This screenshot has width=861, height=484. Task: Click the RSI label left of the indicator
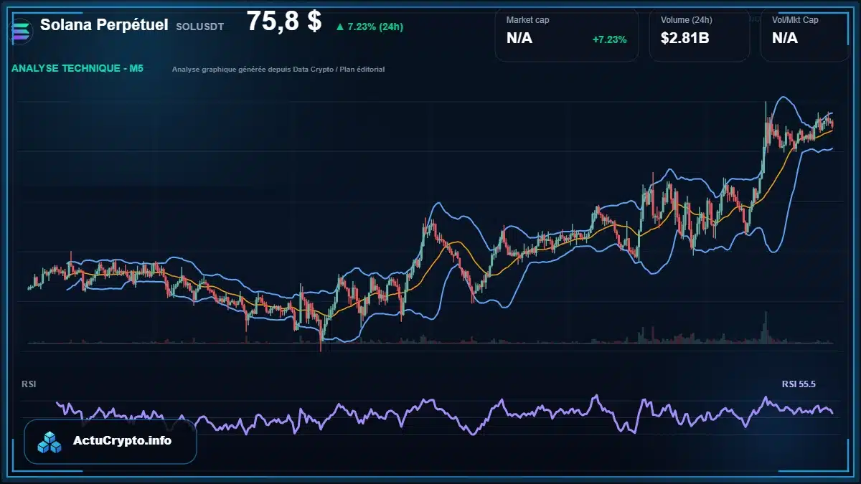pos(29,384)
